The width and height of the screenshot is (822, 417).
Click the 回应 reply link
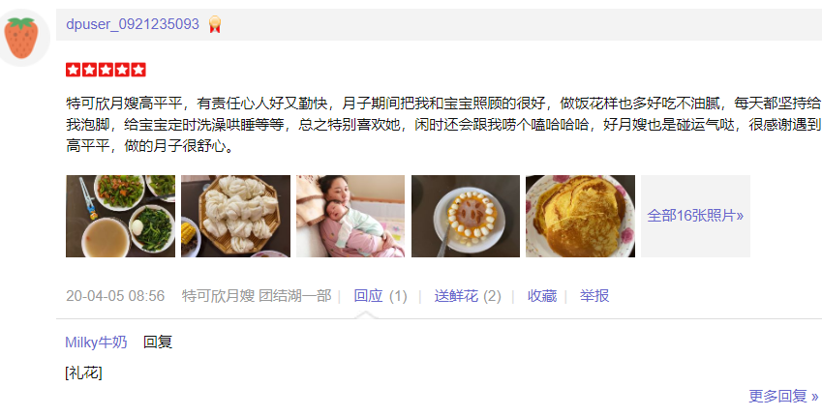pos(369,296)
